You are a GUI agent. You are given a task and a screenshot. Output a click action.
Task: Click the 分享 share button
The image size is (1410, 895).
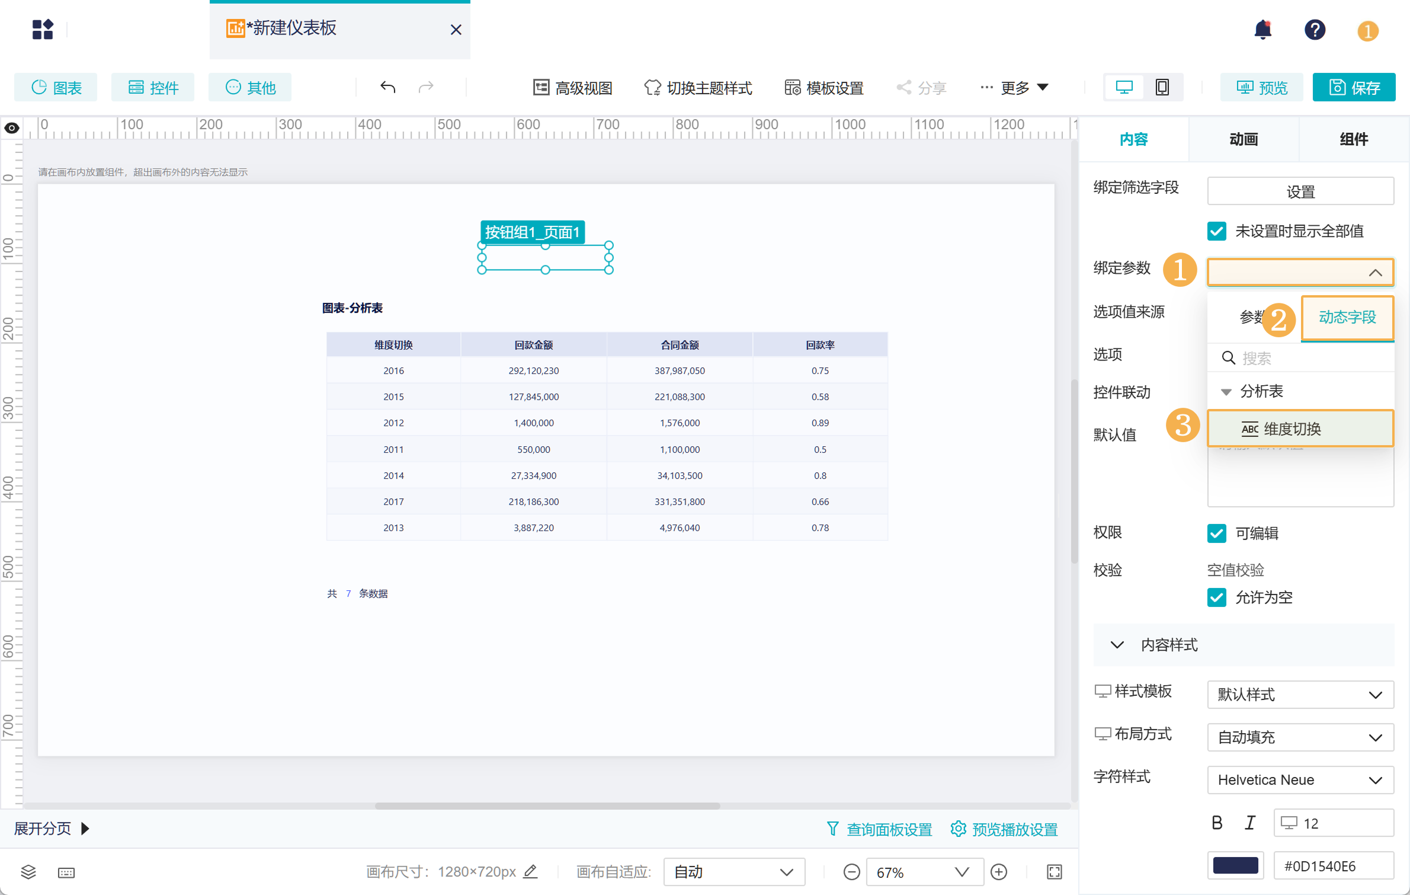921,88
